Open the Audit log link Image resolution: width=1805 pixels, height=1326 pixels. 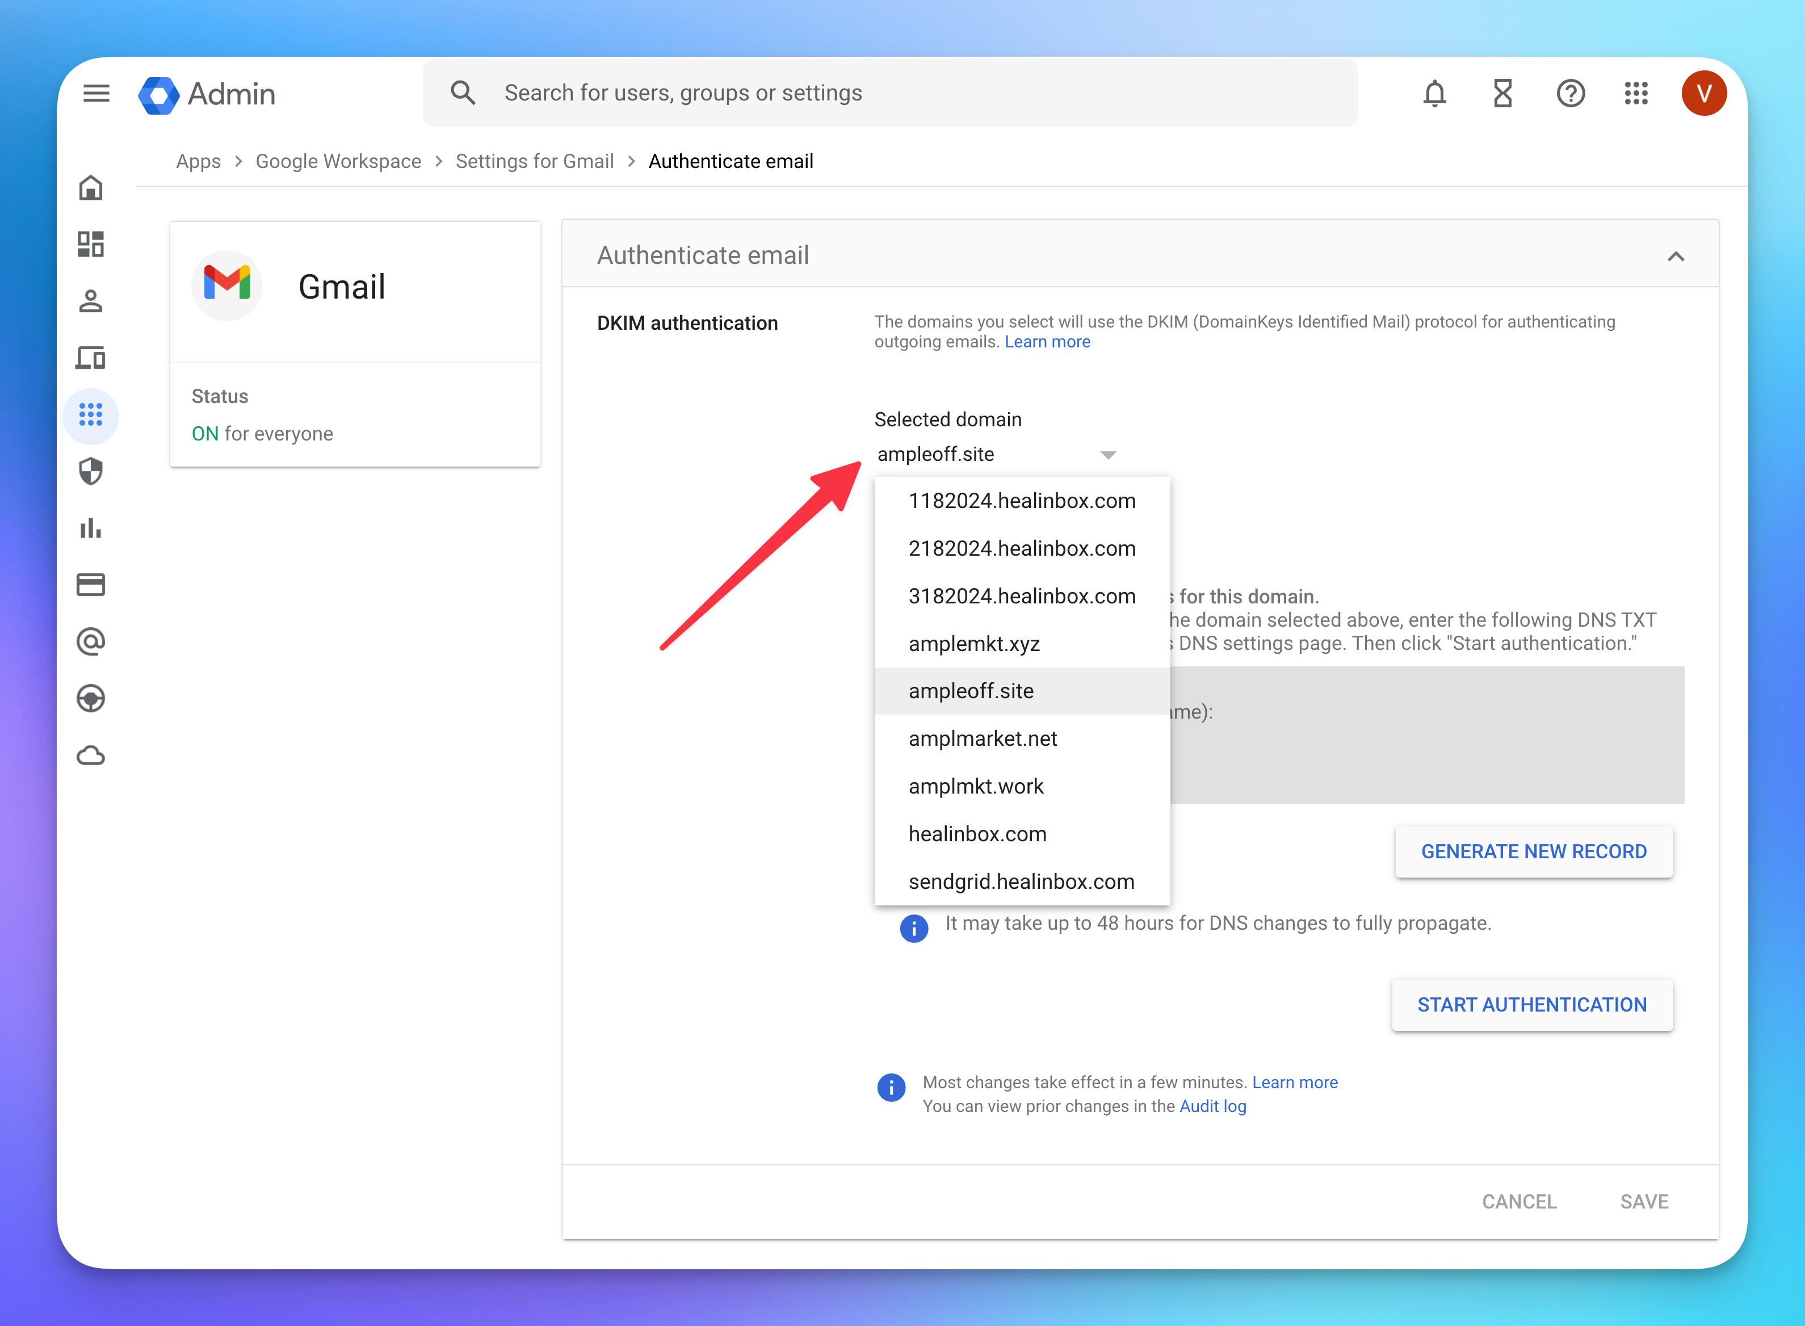(1212, 1106)
